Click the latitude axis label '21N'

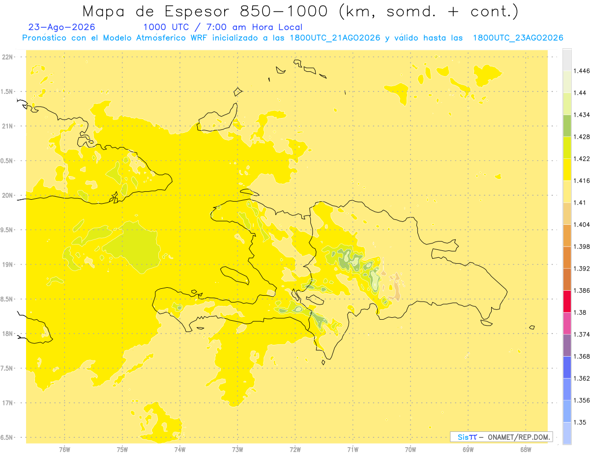pos(7,126)
